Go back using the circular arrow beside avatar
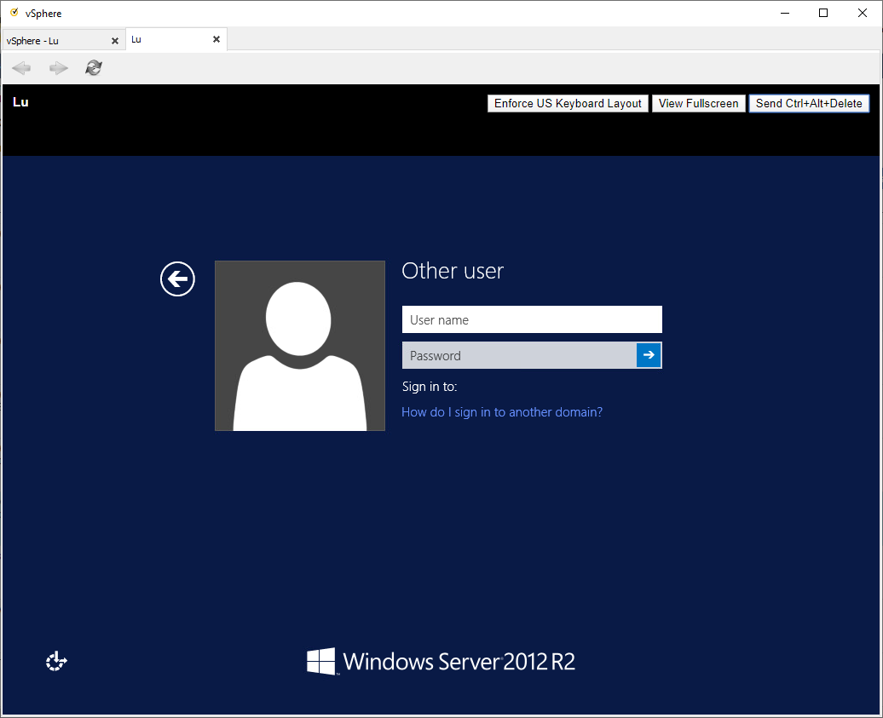Viewport: 883px width, 718px height. pyautogui.click(x=177, y=279)
